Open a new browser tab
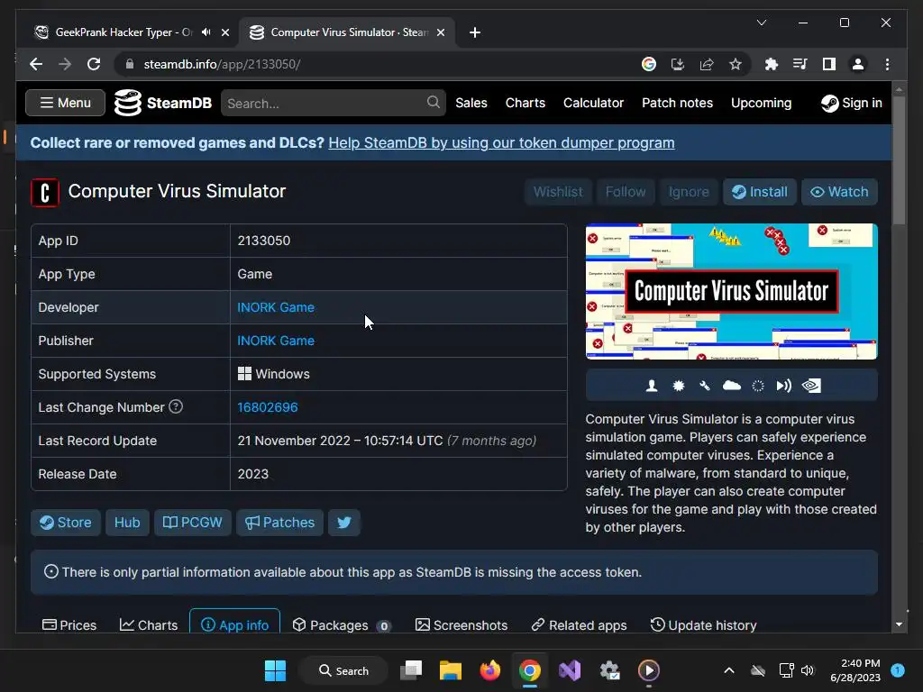The image size is (923, 692). point(475,32)
